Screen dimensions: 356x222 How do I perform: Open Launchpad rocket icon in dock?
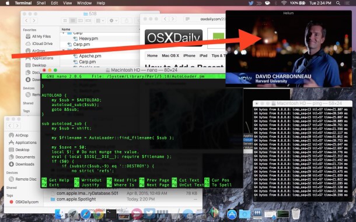coord(72,214)
